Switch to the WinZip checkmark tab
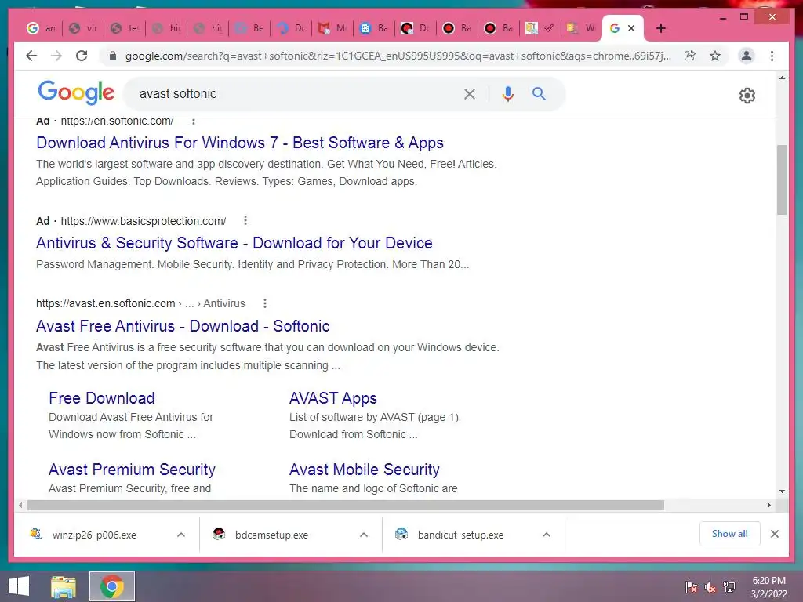This screenshot has height=602, width=803. tap(540, 28)
